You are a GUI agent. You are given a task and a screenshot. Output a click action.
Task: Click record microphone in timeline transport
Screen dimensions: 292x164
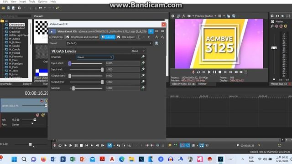(55, 145)
